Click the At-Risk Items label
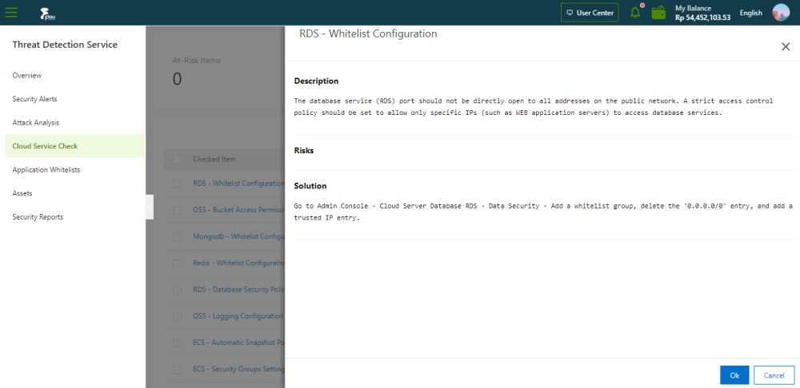The width and height of the screenshot is (800, 388). point(197,60)
